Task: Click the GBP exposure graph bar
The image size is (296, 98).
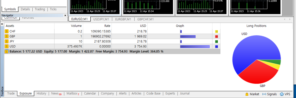Action: pyautogui.click(x=188, y=36)
